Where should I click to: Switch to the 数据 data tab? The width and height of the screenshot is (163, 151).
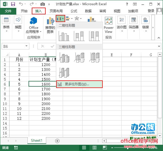coord(88,11)
